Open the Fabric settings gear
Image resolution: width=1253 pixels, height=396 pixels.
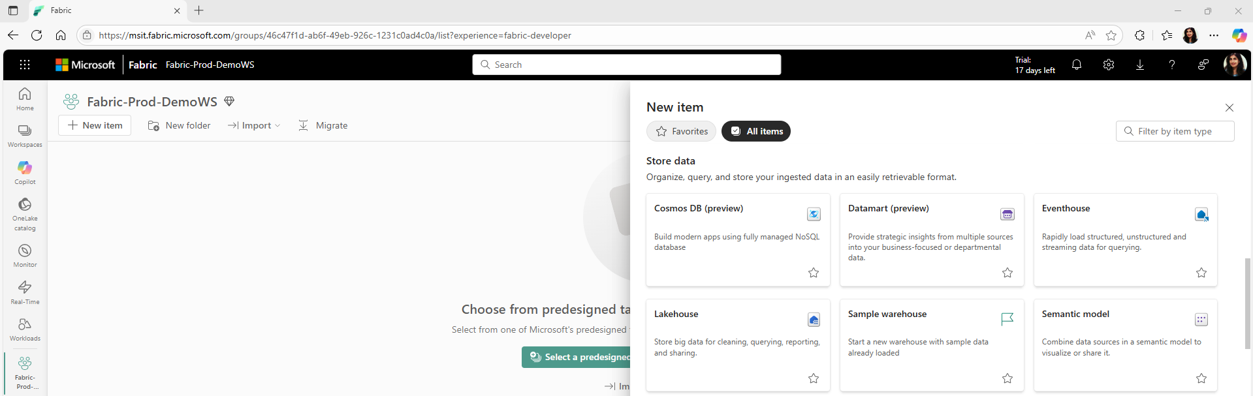pos(1108,65)
